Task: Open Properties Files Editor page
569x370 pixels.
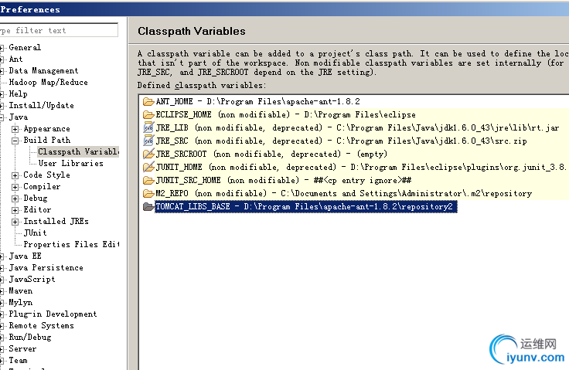Action: [71, 245]
